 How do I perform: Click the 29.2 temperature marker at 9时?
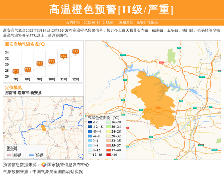(x=40, y=63)
